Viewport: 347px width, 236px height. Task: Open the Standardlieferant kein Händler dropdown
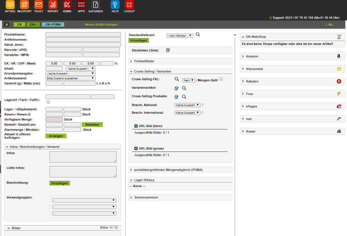coord(180,36)
